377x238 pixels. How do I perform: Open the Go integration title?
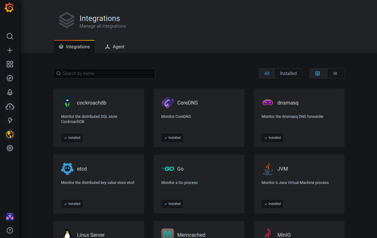[180, 169]
